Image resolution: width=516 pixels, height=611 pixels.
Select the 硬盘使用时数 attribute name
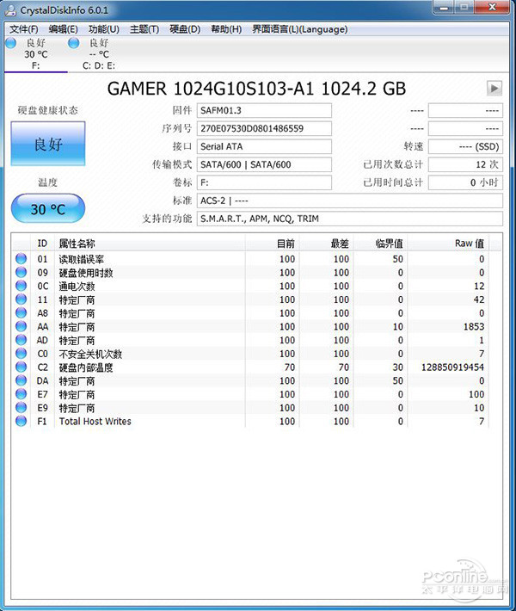coord(86,273)
